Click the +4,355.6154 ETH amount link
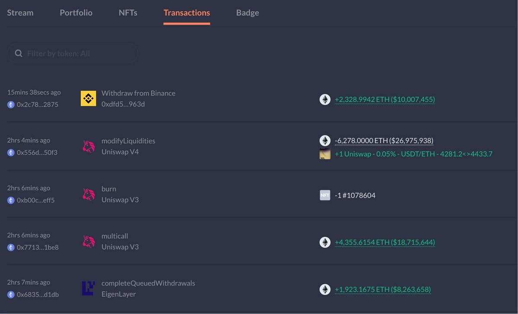518x314 pixels. click(x=385, y=242)
